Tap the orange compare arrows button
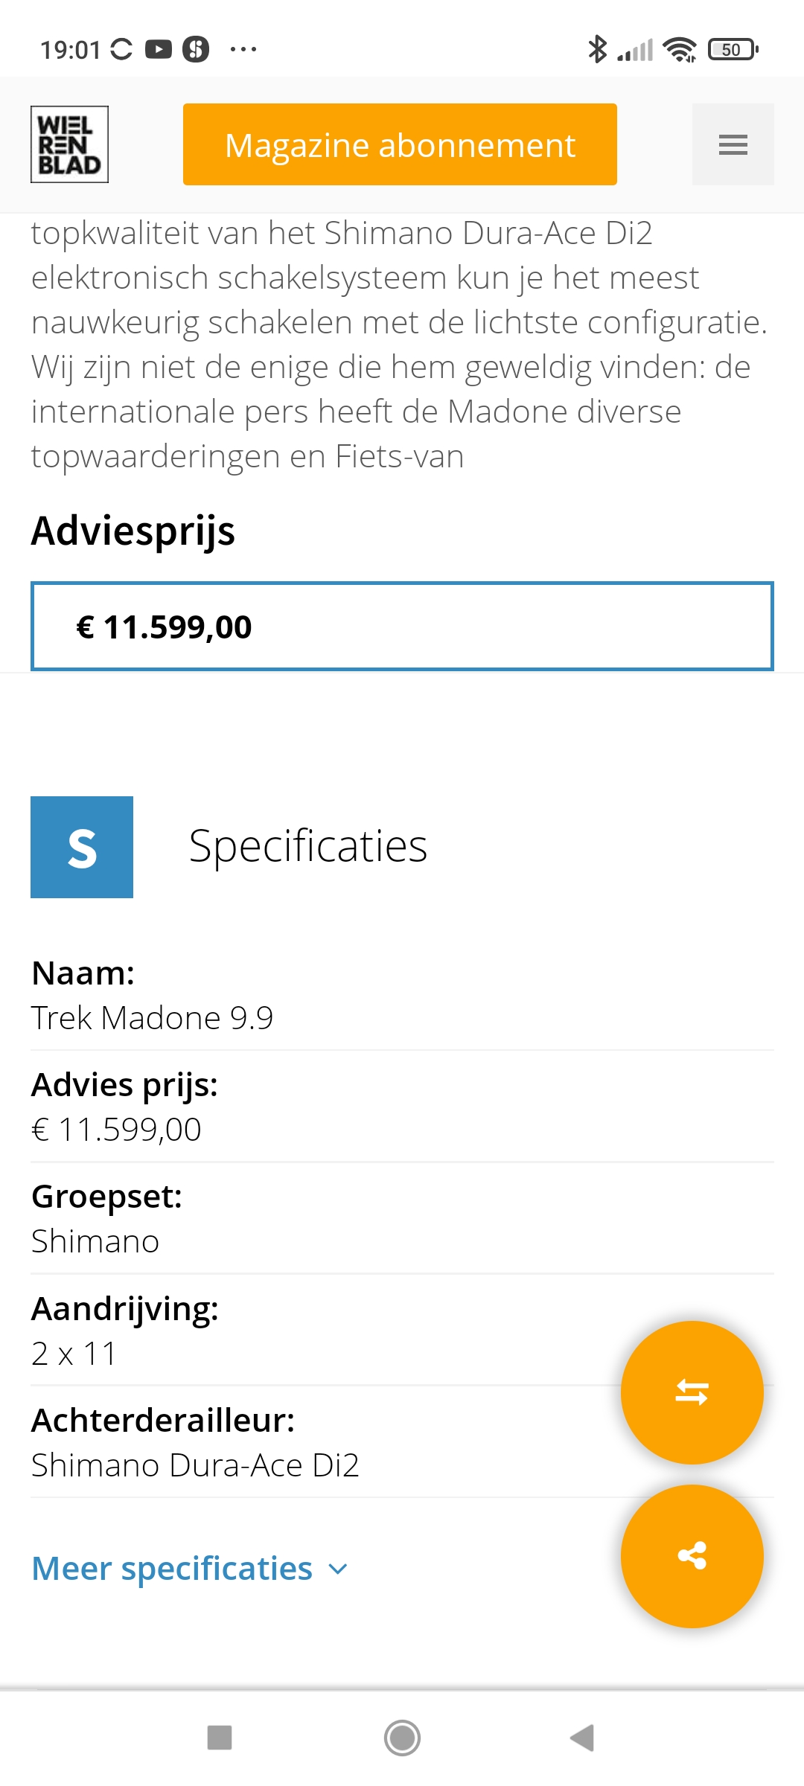Screen dimensions: 804x1786 pos(692,1392)
